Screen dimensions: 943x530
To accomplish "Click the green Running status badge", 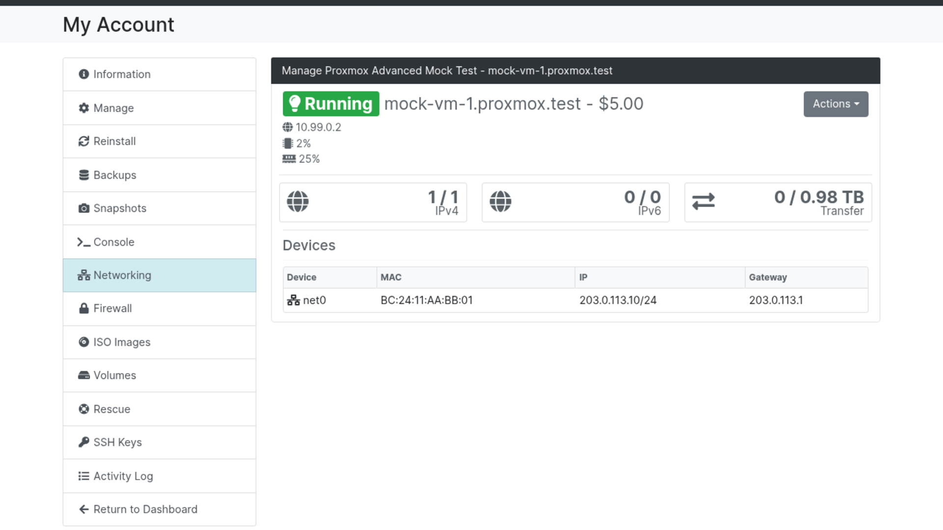I will [x=331, y=104].
